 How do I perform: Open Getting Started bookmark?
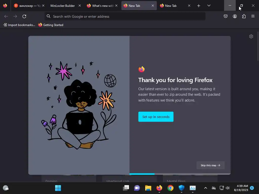(x=51, y=25)
